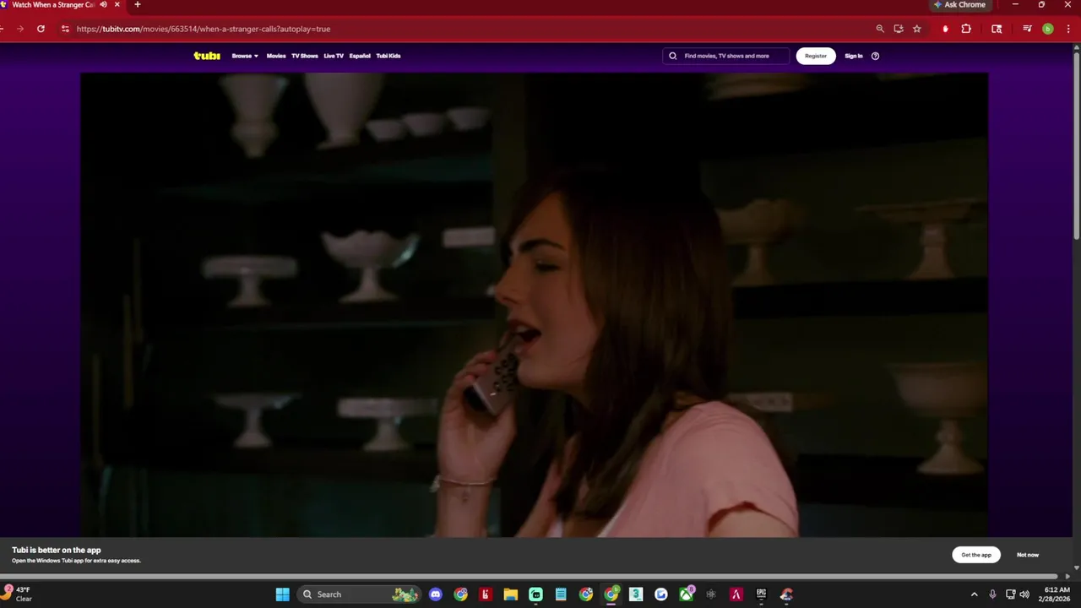Click the install app icon in address bar
Image resolution: width=1081 pixels, height=608 pixels.
(899, 29)
